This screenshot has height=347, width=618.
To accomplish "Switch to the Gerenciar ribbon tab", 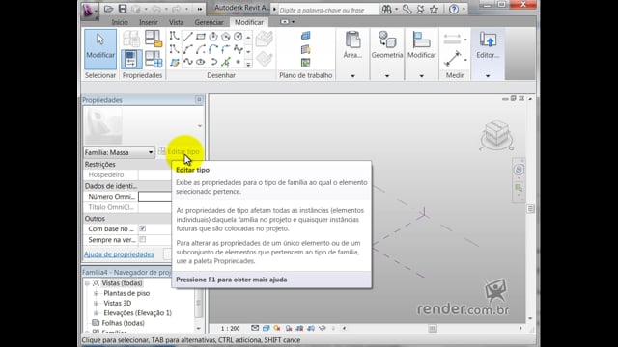I will pos(209,22).
